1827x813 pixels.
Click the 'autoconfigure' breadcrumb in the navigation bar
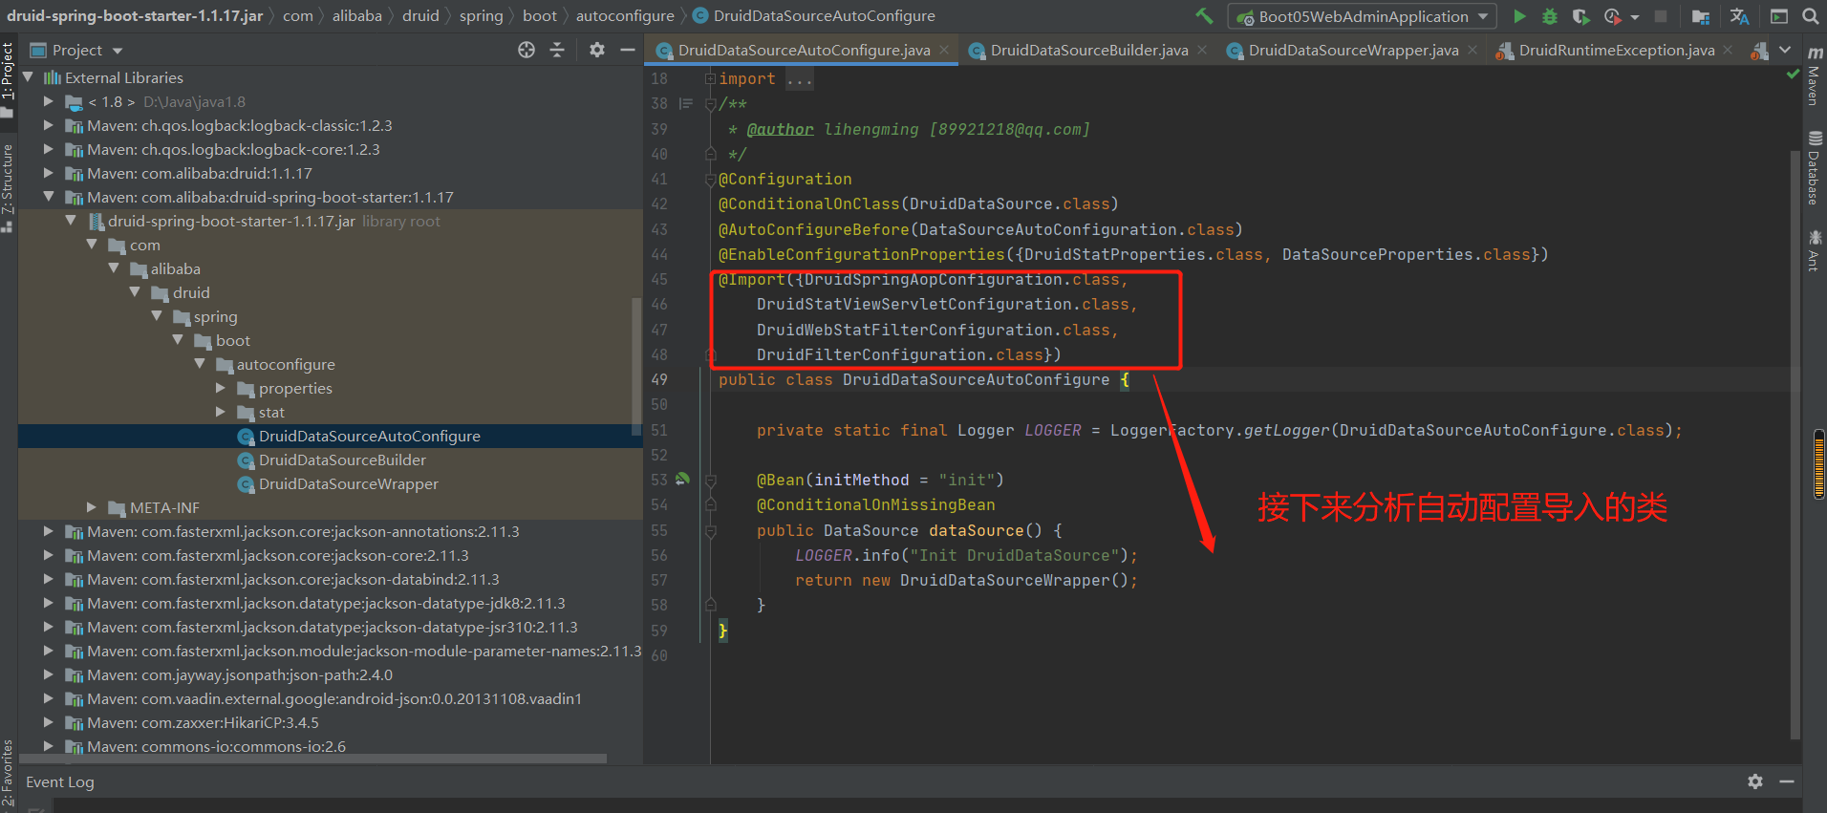(x=625, y=16)
